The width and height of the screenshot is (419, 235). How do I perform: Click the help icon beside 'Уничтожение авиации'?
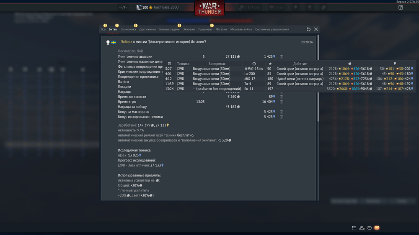click(282, 56)
